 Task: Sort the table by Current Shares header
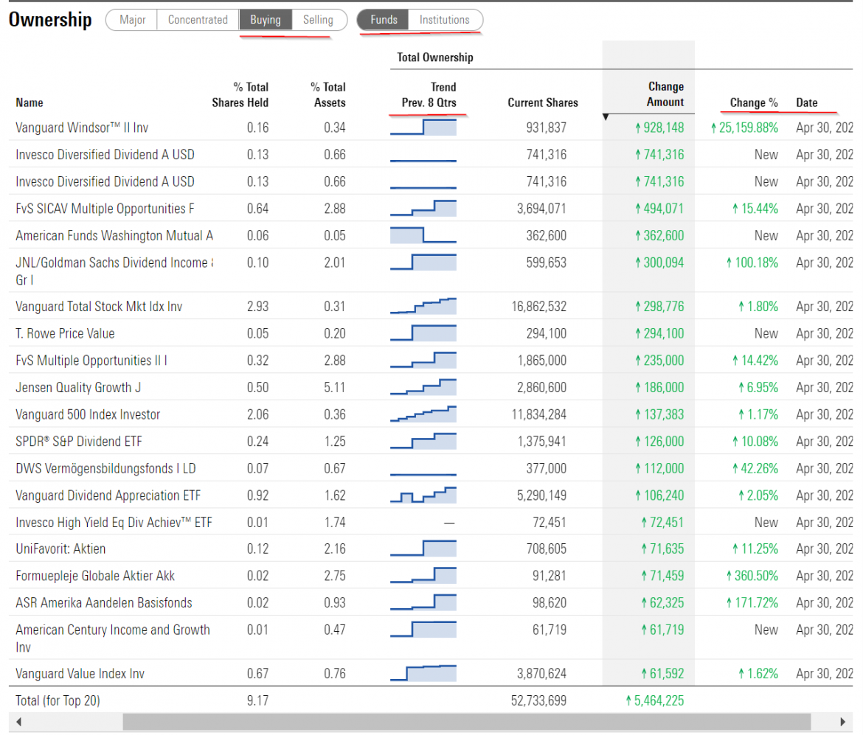[543, 102]
